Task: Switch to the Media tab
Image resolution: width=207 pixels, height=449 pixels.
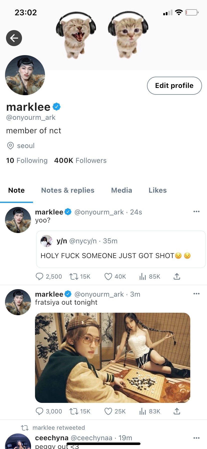Action: click(121, 190)
